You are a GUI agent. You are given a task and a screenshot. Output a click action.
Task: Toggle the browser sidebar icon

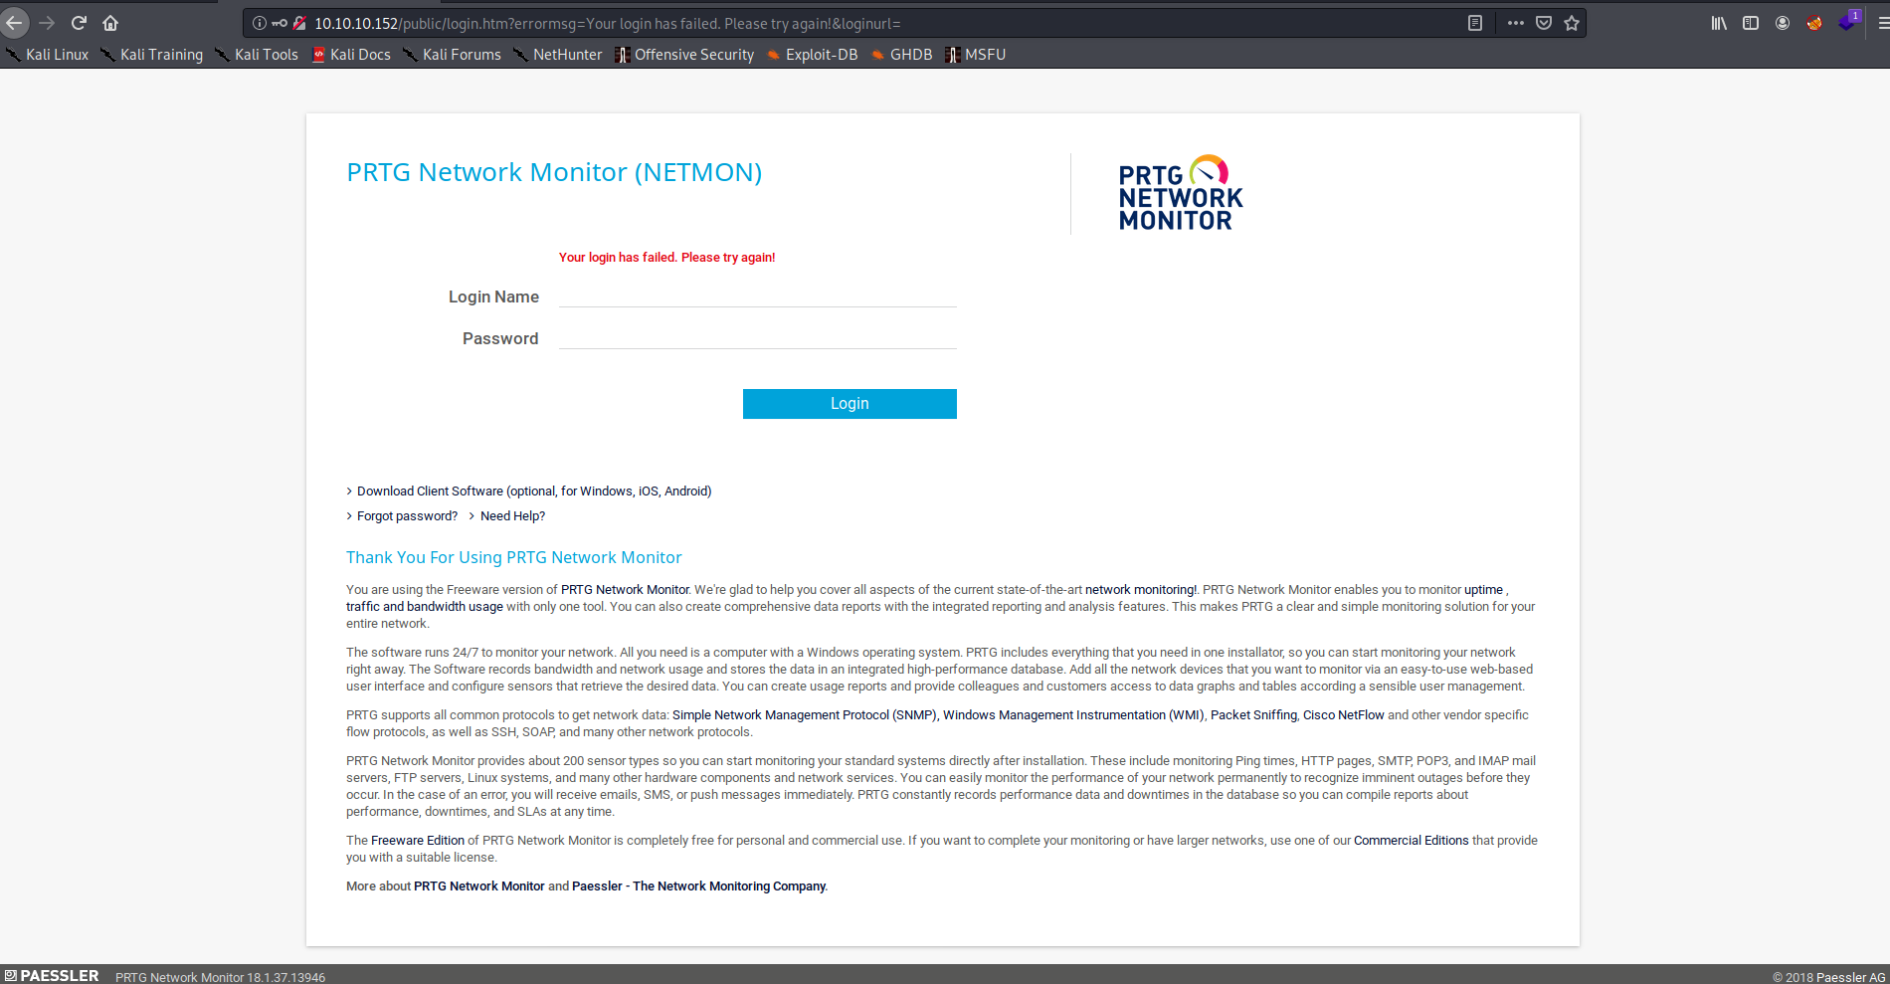click(1750, 22)
